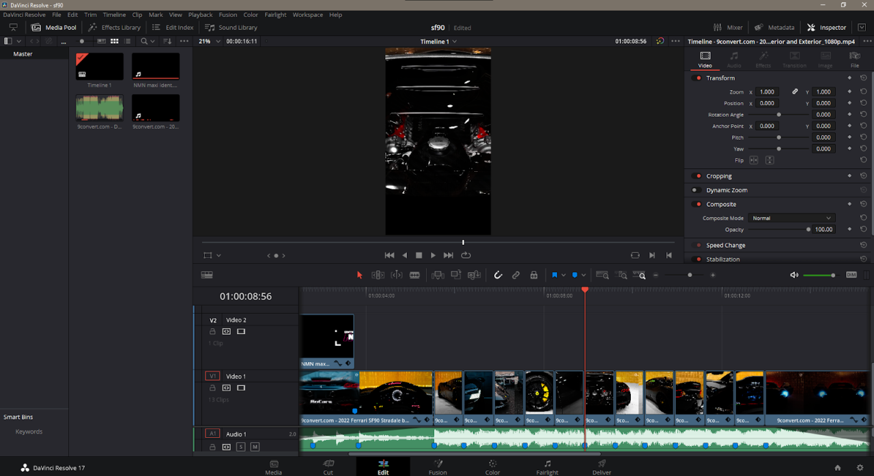Click the Opacity slider handle
The height and width of the screenshot is (476, 874).
tap(808, 230)
